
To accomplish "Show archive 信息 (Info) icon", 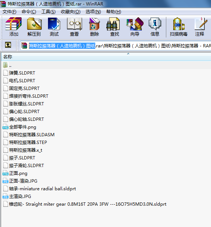I will [155, 24].
